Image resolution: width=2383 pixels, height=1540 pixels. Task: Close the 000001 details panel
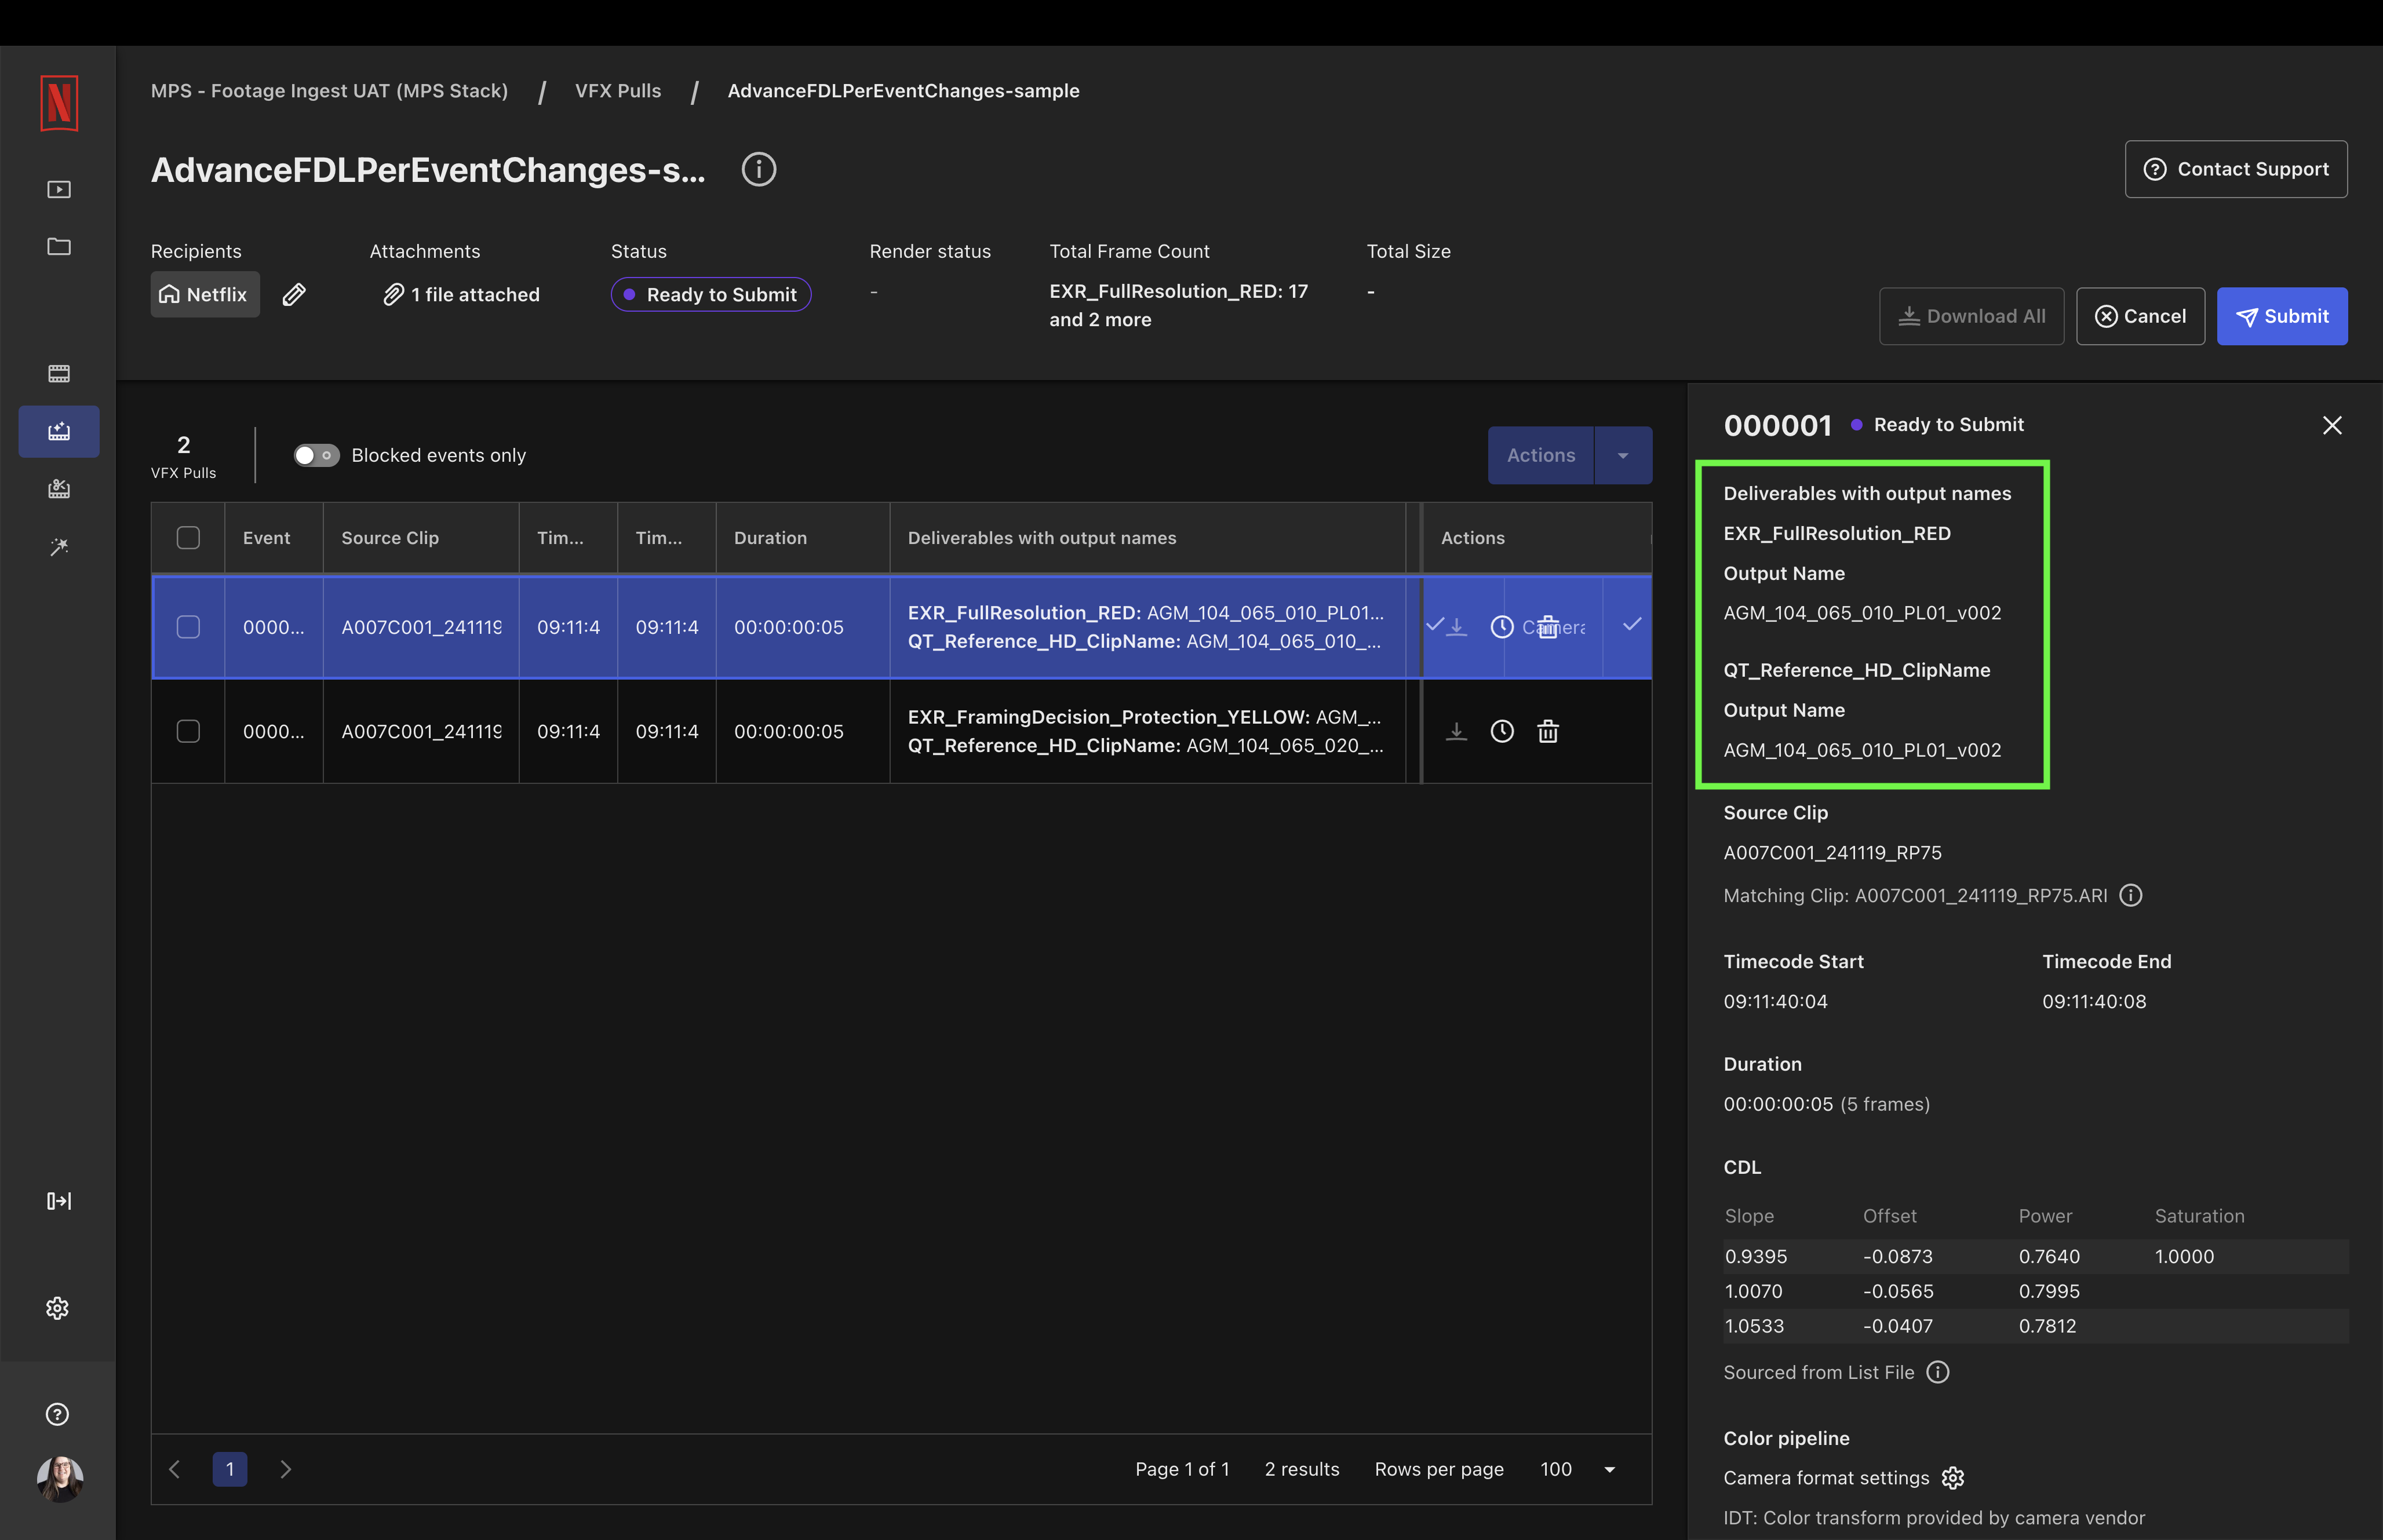(x=2332, y=425)
